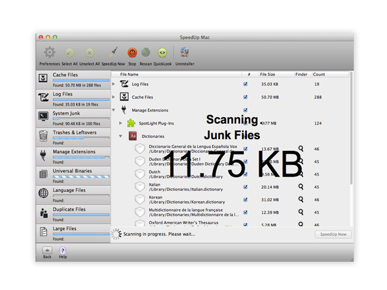Click SpeedUp Now button at bottom right
387x290 pixels.
(333, 234)
